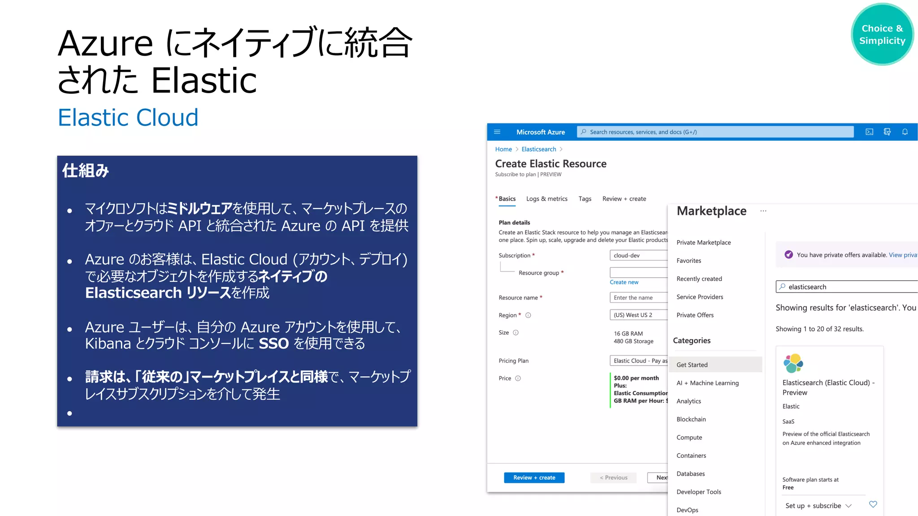Click the "16 GB RAM" size value
Viewport: 918px width, 516px height.
pos(628,334)
